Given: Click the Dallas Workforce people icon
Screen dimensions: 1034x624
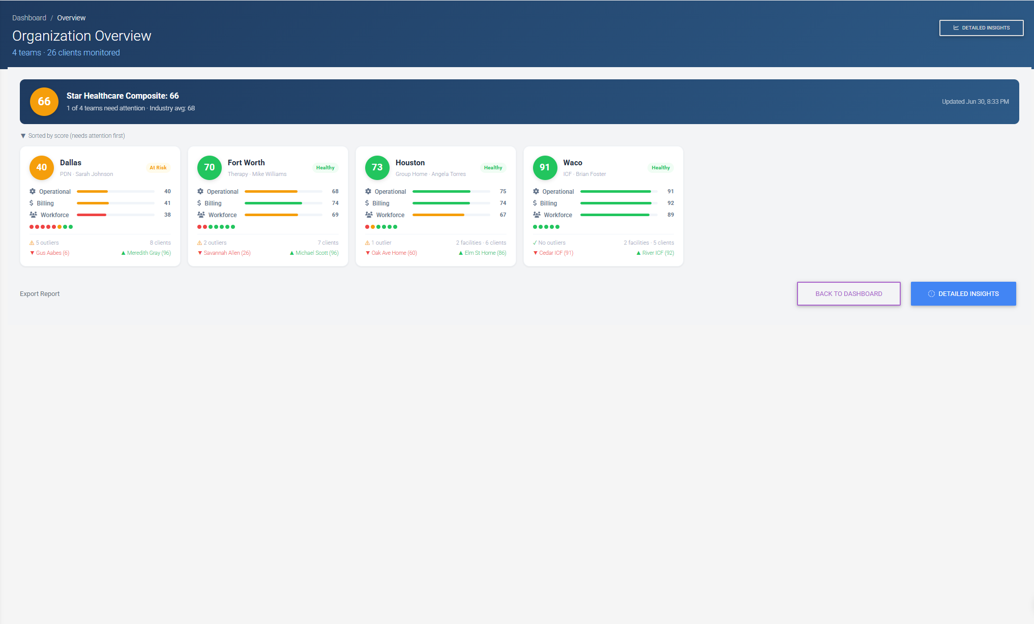Looking at the screenshot, I should pyautogui.click(x=33, y=215).
